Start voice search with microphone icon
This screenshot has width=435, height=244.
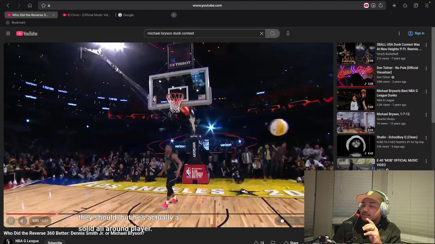pyautogui.click(x=288, y=33)
